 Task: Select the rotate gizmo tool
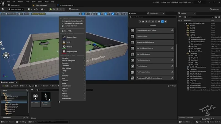86,14
